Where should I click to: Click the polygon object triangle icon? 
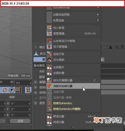click(x=36, y=54)
